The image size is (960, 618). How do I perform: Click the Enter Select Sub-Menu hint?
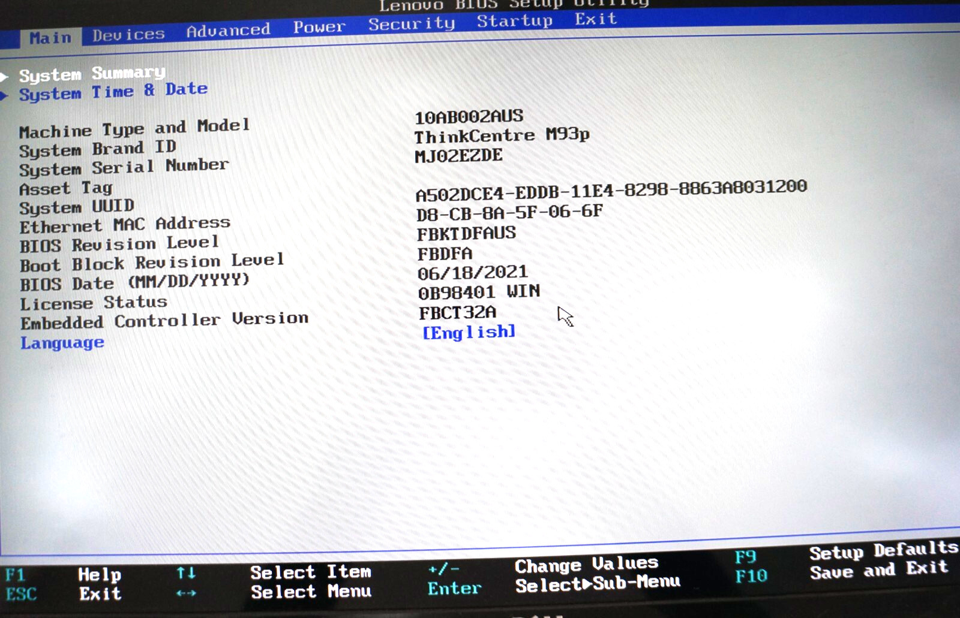[x=554, y=586]
